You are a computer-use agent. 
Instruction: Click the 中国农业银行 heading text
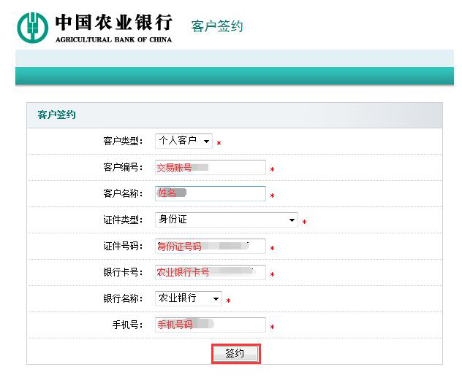click(x=114, y=23)
